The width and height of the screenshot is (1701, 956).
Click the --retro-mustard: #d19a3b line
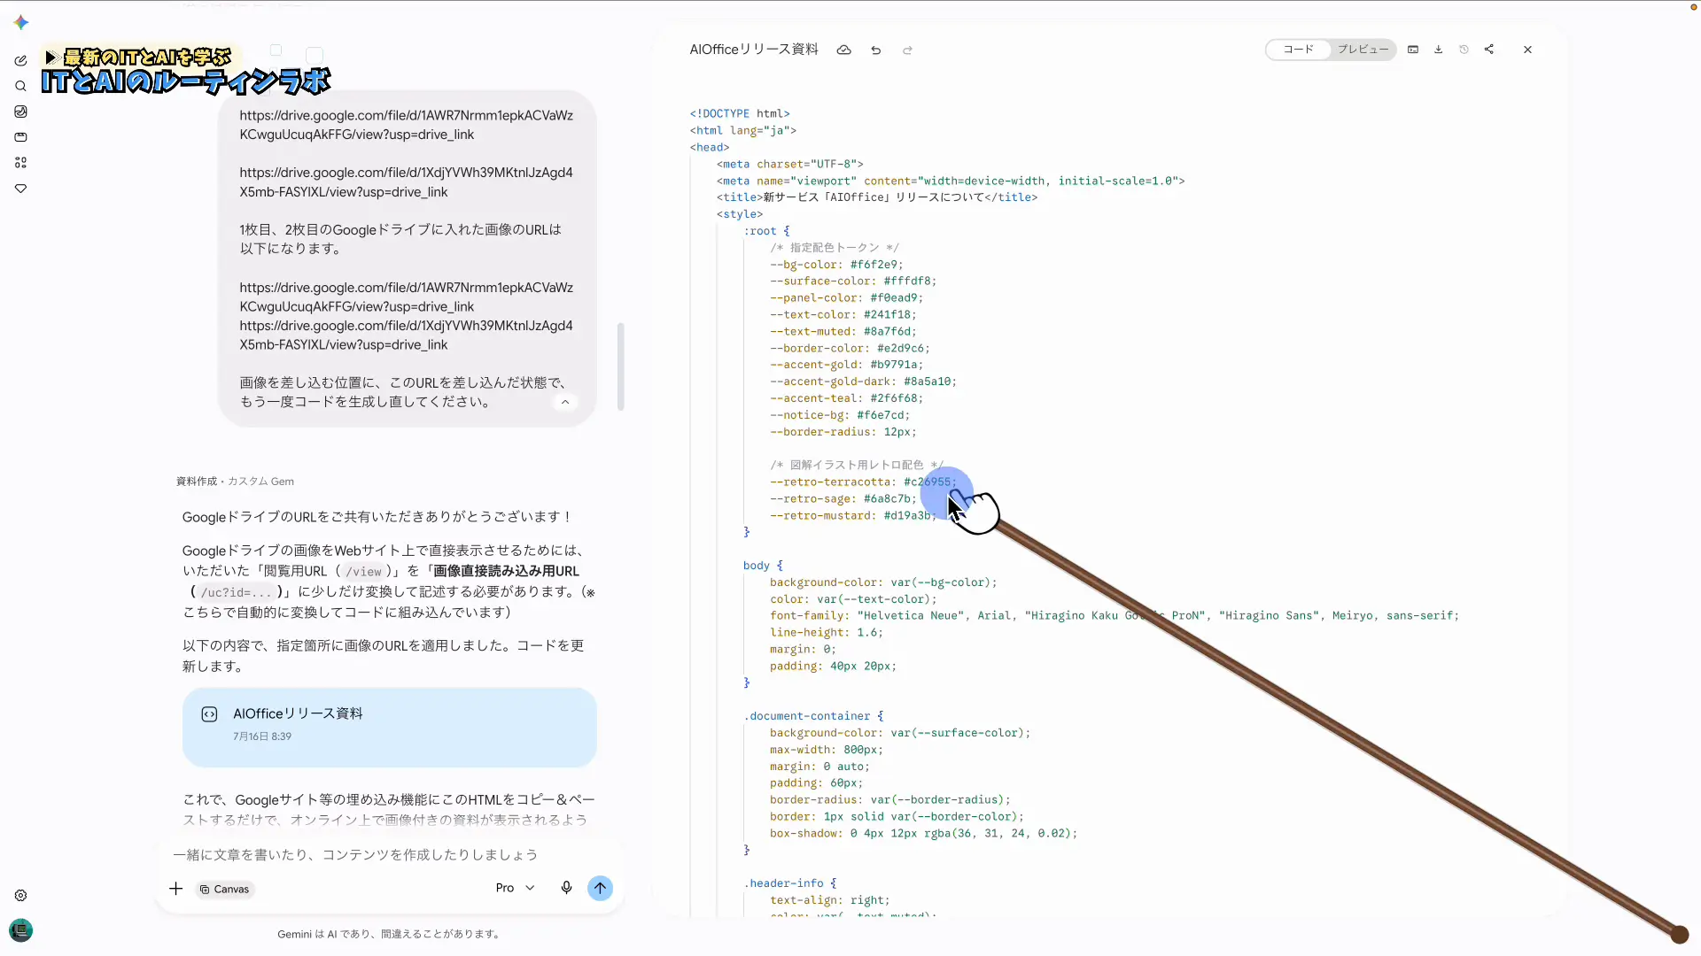tap(852, 516)
